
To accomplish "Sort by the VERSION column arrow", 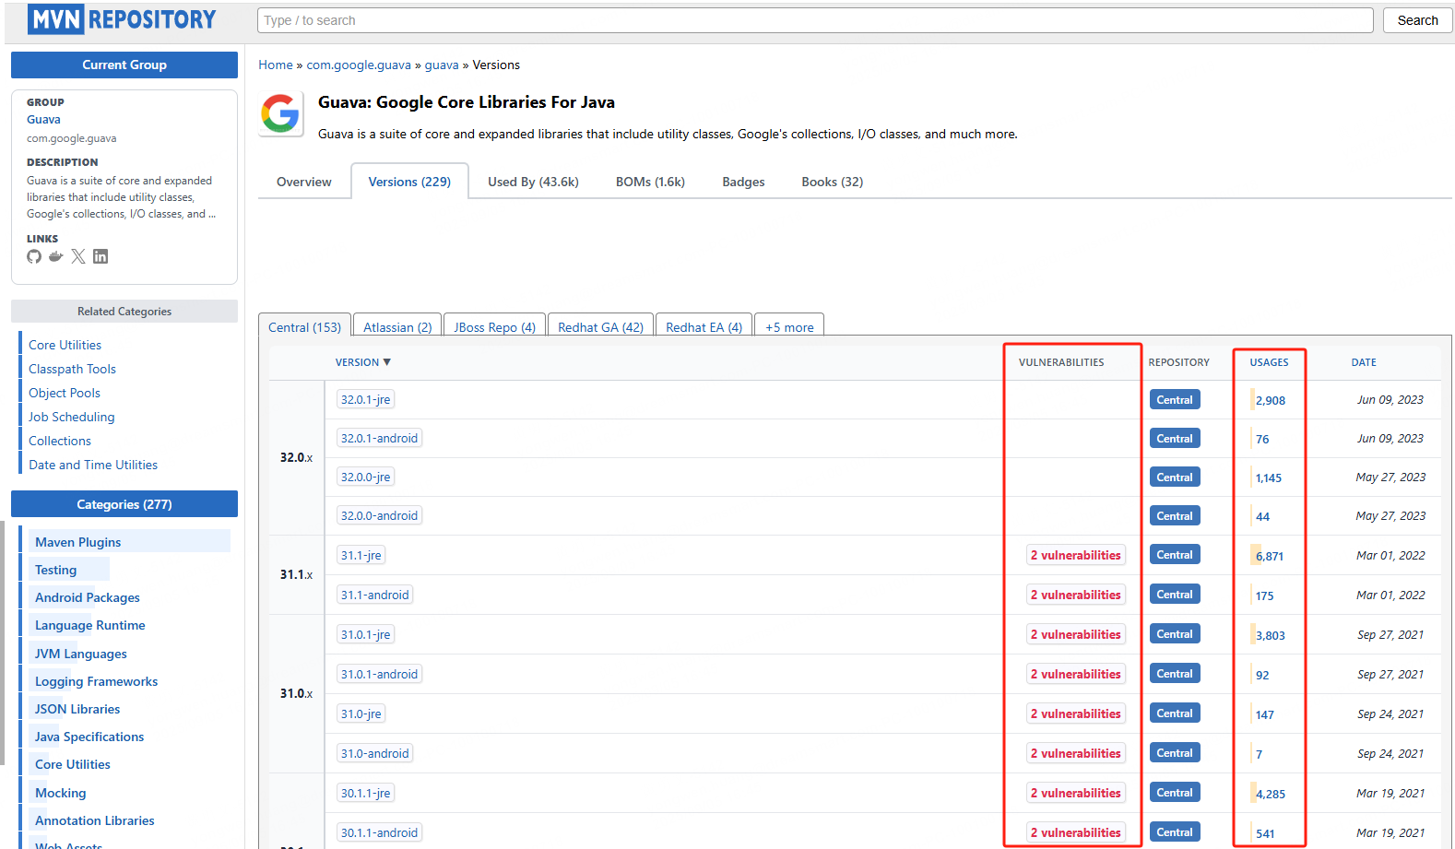I will click(387, 362).
